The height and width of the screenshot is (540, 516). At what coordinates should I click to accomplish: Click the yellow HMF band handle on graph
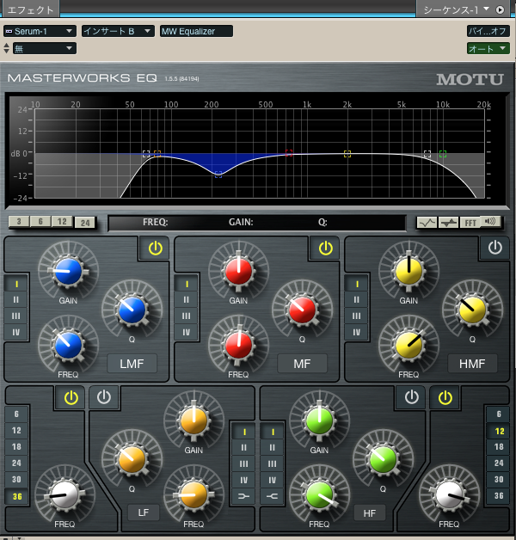coord(347,154)
